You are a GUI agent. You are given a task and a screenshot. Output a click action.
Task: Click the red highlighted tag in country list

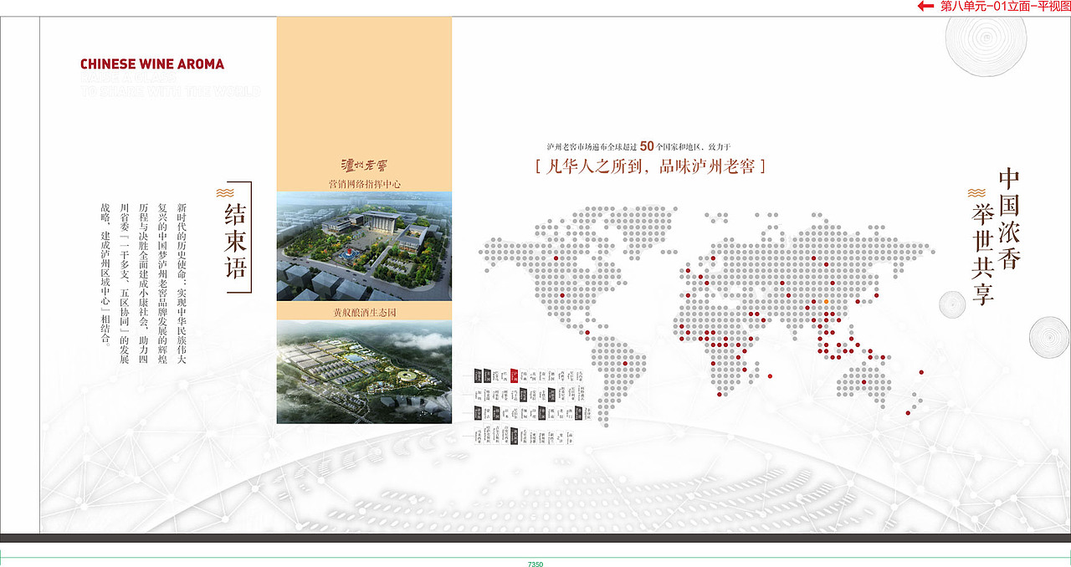515,375
